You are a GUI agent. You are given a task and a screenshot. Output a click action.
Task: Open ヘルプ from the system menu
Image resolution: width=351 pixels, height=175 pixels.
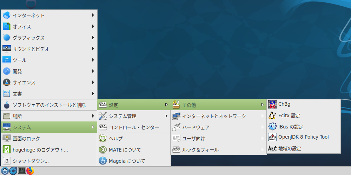pos(134,138)
